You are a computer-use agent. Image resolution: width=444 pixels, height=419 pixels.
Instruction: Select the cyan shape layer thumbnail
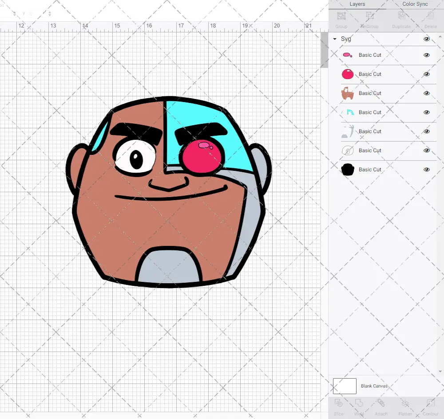(x=348, y=112)
